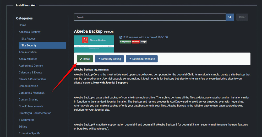Click the Akeeba Backup title heading
This screenshot has width=262, height=137.
coord(88,31)
